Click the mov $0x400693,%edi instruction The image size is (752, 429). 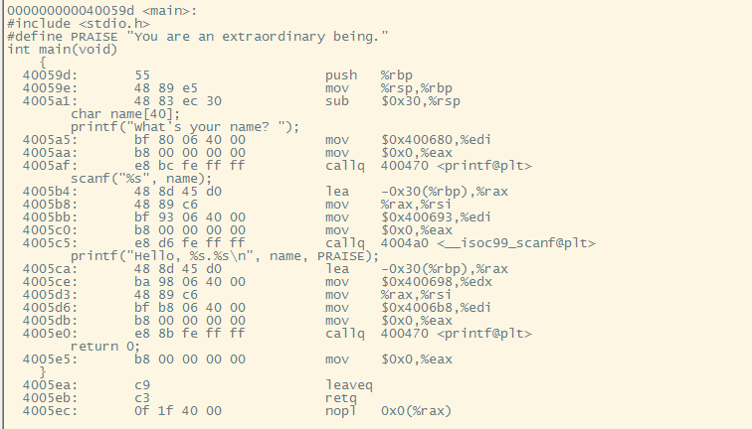coord(408,217)
